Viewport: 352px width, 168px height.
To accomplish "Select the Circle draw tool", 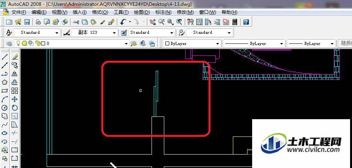I will point(5,108).
